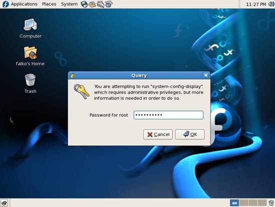Image resolution: width=275 pixels, height=207 pixels.
Task: Click the Cancel button
Action: click(158, 134)
